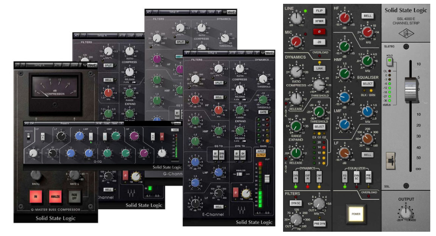The height and width of the screenshot is (236, 436).
Task: Click the red MIC gain knob
Action: click(296, 42)
